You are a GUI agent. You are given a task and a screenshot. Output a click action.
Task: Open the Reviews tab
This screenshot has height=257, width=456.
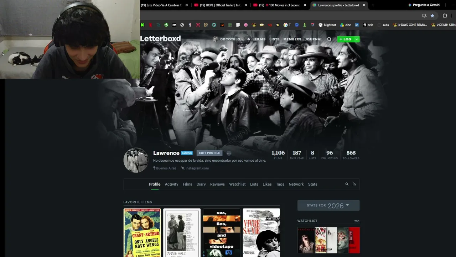click(217, 184)
